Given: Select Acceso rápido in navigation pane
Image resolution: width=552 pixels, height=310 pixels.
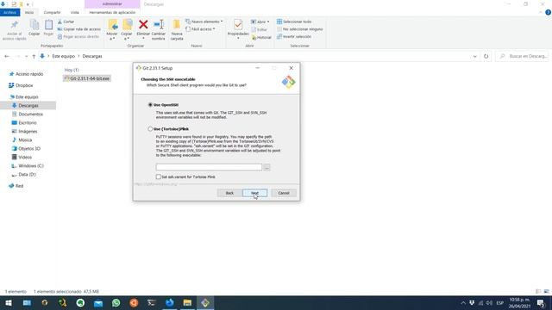Looking at the screenshot, I should click(29, 74).
